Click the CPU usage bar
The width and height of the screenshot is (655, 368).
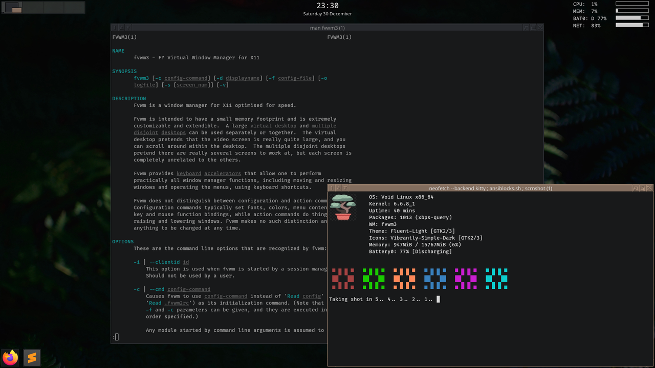(x=632, y=4)
